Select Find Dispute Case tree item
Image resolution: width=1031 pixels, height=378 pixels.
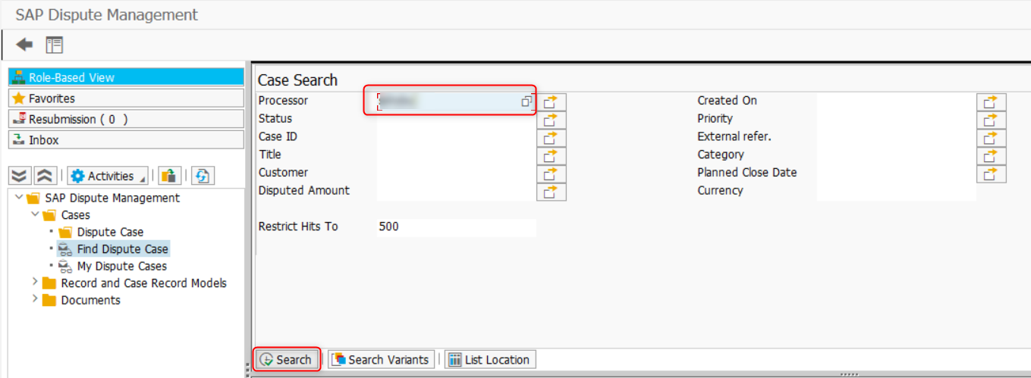click(123, 248)
